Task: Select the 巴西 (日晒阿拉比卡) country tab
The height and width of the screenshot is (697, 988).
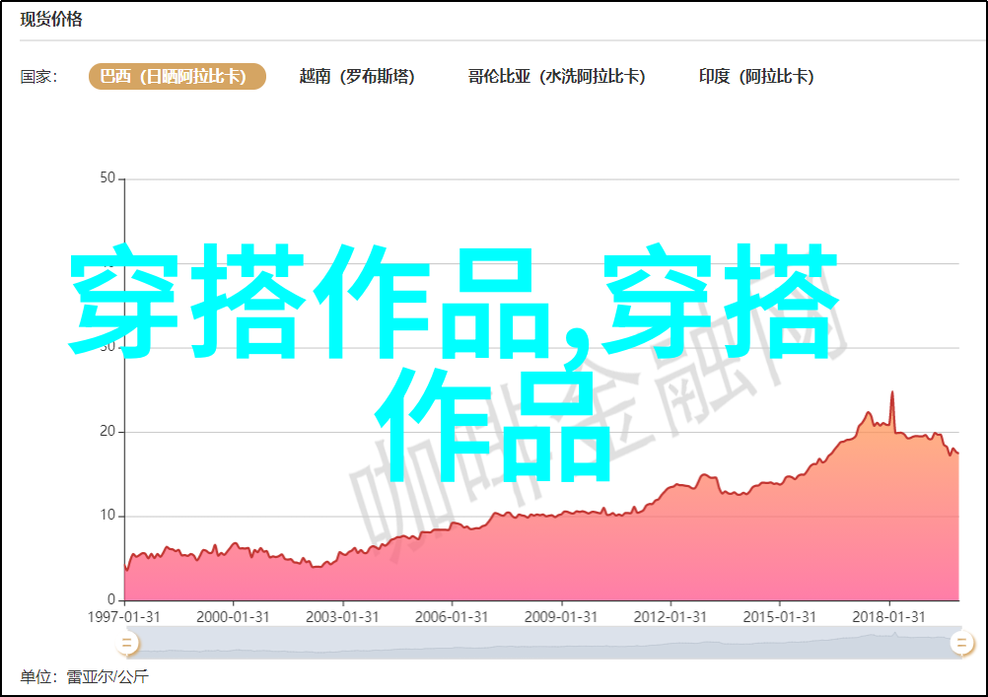Action: (x=176, y=77)
